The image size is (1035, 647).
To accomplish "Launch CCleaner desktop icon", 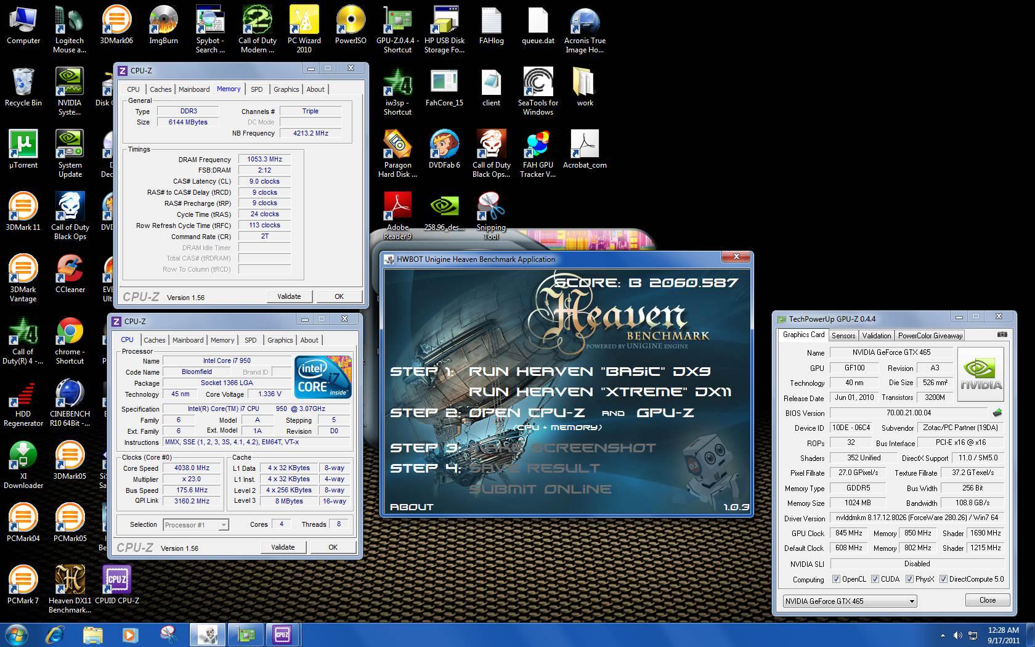I will (x=70, y=274).
